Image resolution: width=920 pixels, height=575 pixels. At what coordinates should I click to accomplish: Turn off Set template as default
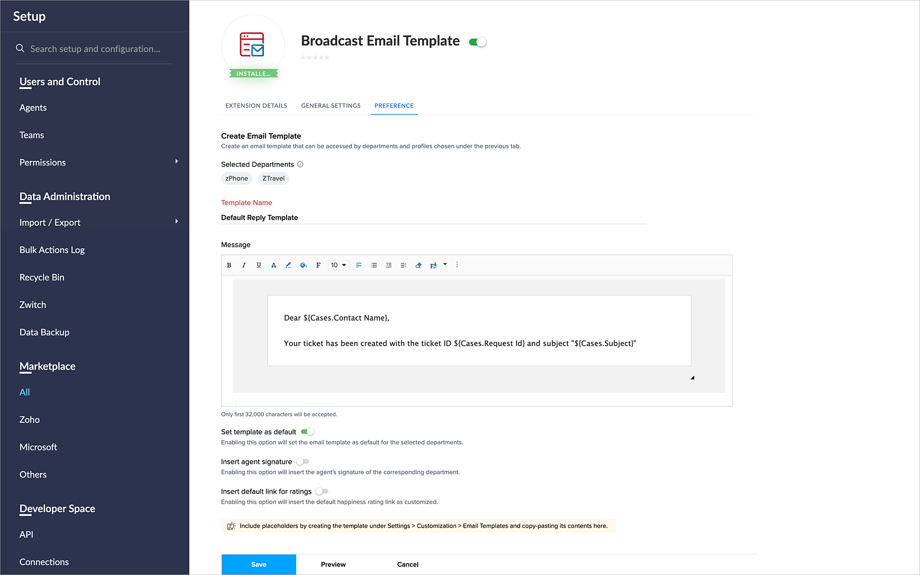coord(307,432)
